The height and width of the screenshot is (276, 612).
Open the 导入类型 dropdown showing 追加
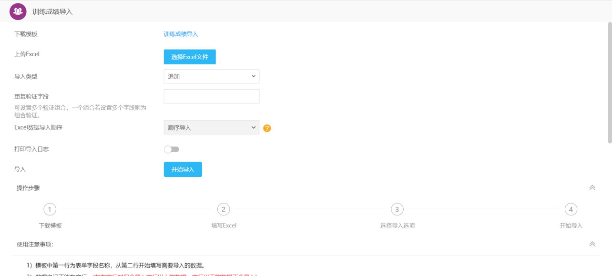click(211, 76)
